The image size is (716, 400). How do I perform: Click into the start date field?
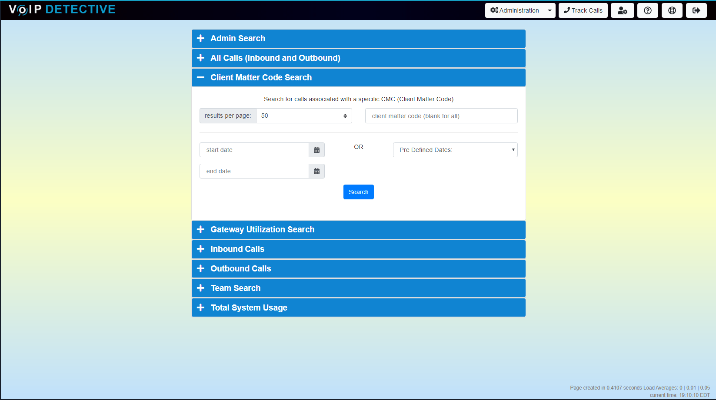click(x=254, y=150)
